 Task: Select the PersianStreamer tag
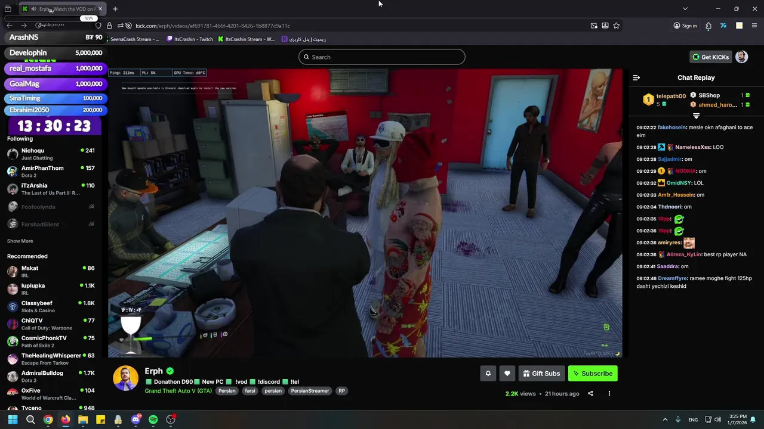[310, 391]
